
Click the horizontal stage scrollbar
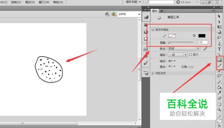pyautogui.click(x=39, y=123)
